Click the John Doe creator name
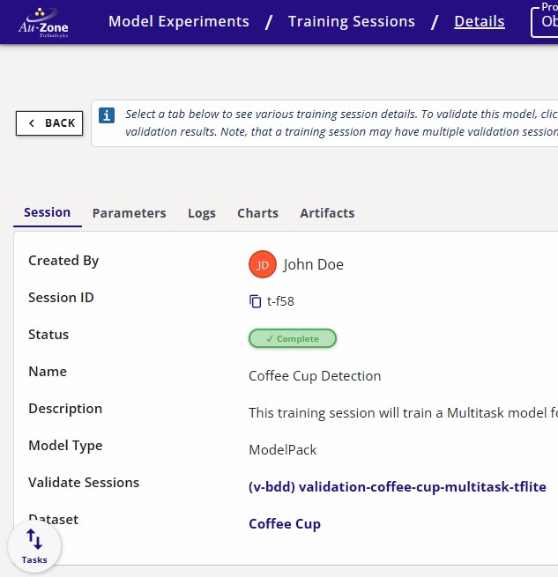 click(x=313, y=264)
